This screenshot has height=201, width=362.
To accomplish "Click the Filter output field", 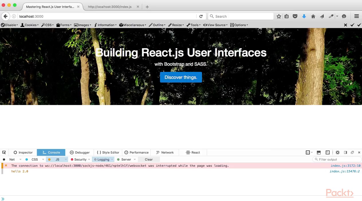I will point(337,160).
